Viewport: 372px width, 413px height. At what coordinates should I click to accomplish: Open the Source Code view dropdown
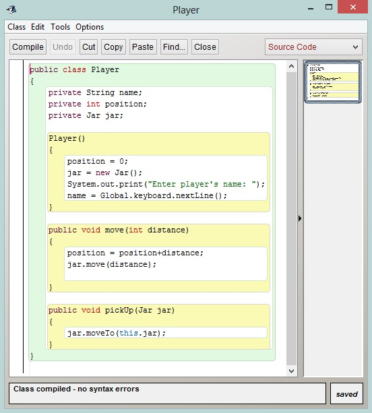pos(313,47)
